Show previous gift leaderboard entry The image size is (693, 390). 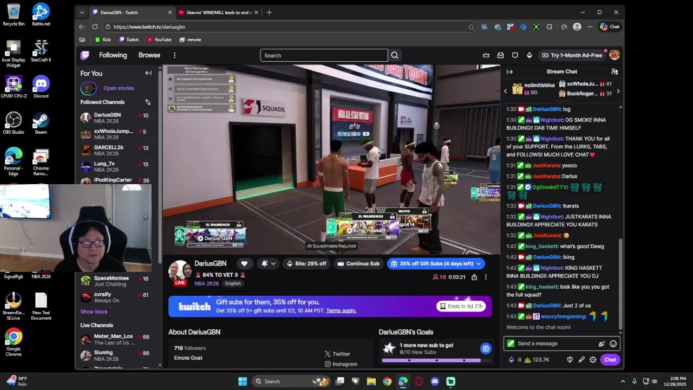[x=506, y=91]
